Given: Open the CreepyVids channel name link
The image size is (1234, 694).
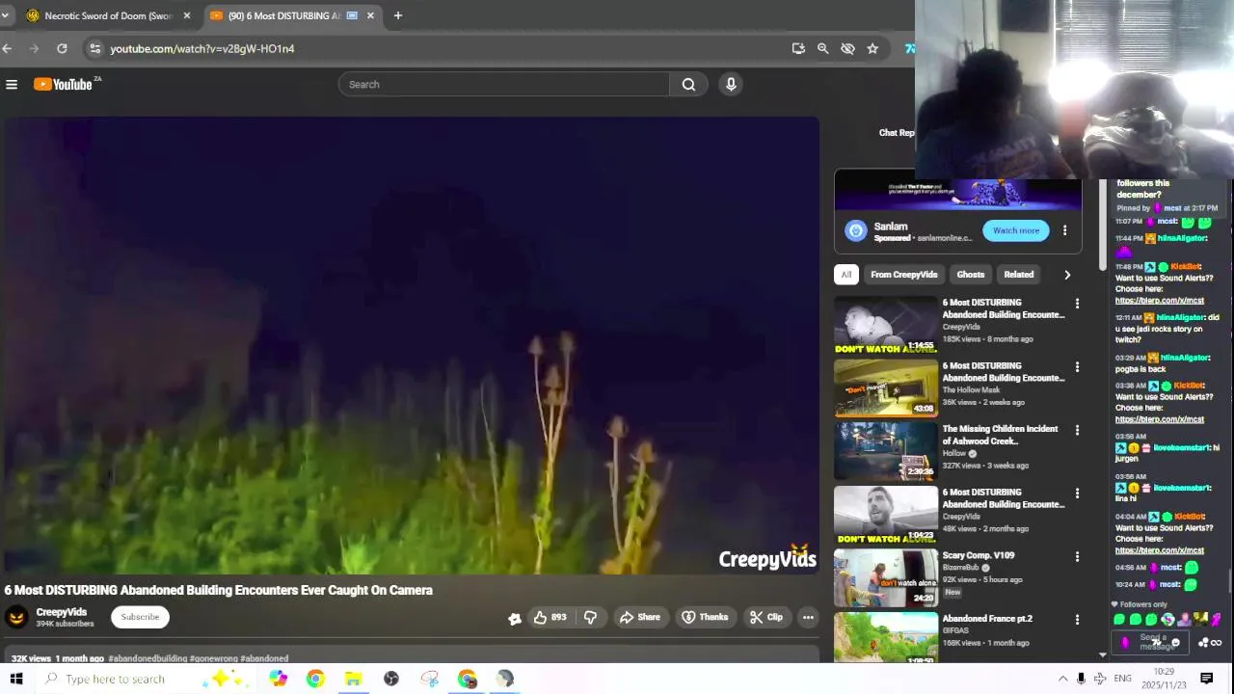Looking at the screenshot, I should click(61, 612).
